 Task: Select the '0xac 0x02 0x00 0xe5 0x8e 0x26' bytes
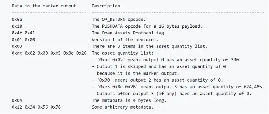point(49,53)
